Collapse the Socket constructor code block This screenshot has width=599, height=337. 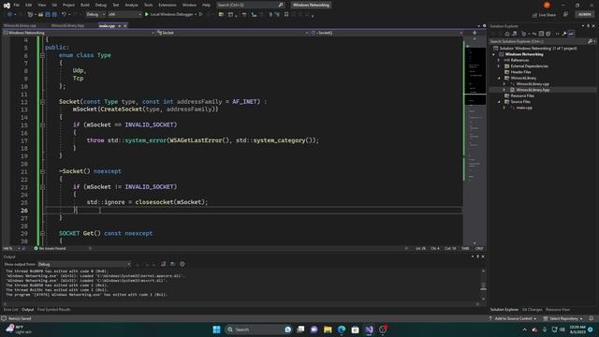(42, 102)
